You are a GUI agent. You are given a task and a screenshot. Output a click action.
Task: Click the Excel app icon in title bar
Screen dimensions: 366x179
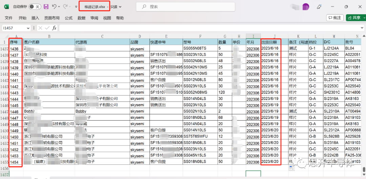[6, 7]
